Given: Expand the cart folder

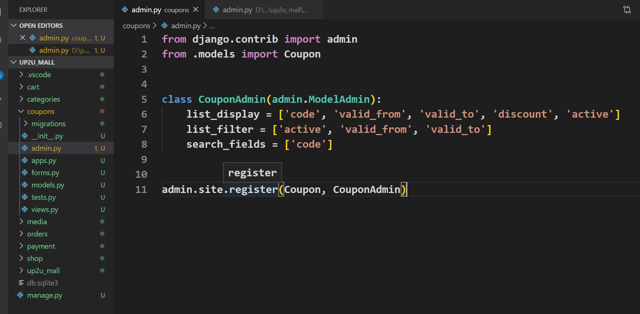Looking at the screenshot, I should click(61, 87).
